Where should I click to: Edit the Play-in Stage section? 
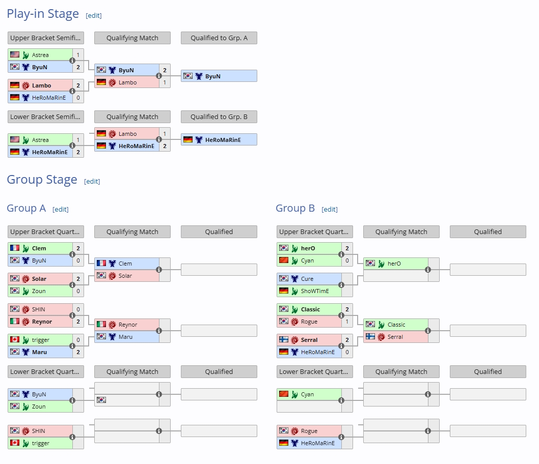[x=94, y=15]
